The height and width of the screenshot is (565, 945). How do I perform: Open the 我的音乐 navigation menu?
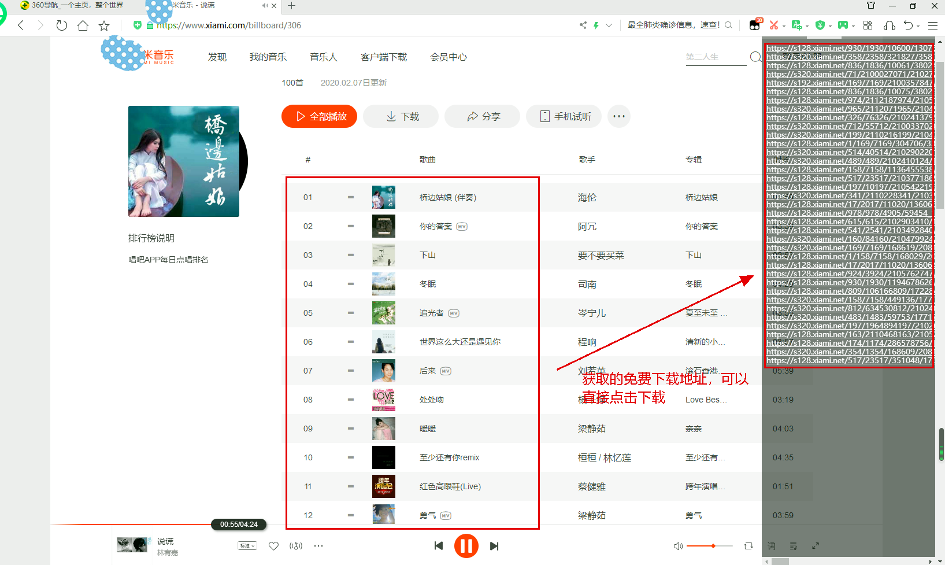268,57
